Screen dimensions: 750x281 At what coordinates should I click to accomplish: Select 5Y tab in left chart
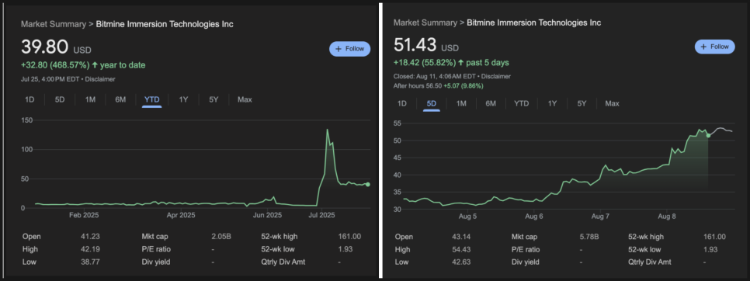(x=214, y=99)
